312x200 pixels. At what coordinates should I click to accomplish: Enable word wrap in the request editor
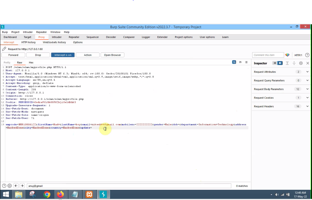coord(234,62)
